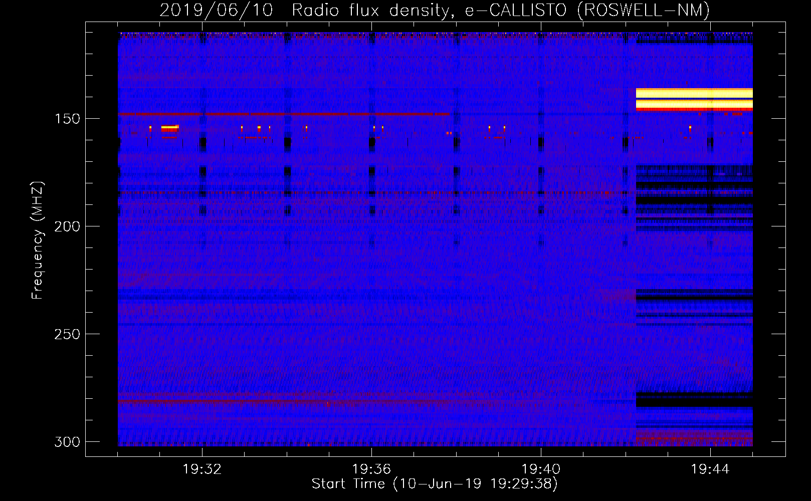The image size is (811, 501).
Task: Click the plot title 'Radio flux density, e-CALLISTO (ROSWELL-NM)'
Action: (501, 10)
